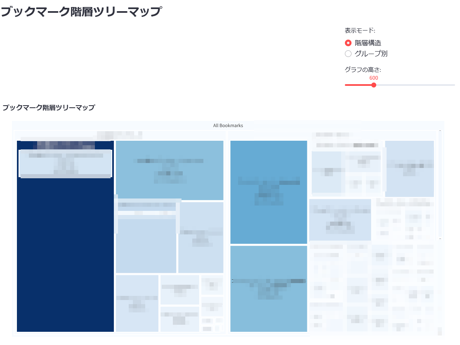Click the chart heading ブックマーク階層ツリーマップ above the treemap
Image resolution: width=460 pixels, height=345 pixels.
(x=50, y=107)
